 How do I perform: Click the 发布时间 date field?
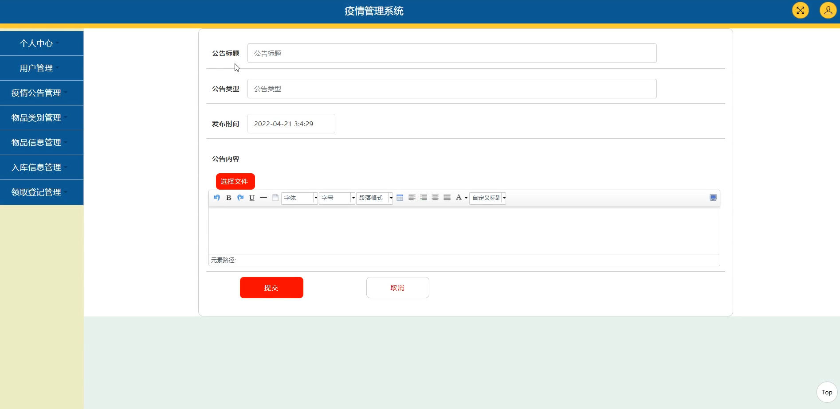(291, 124)
